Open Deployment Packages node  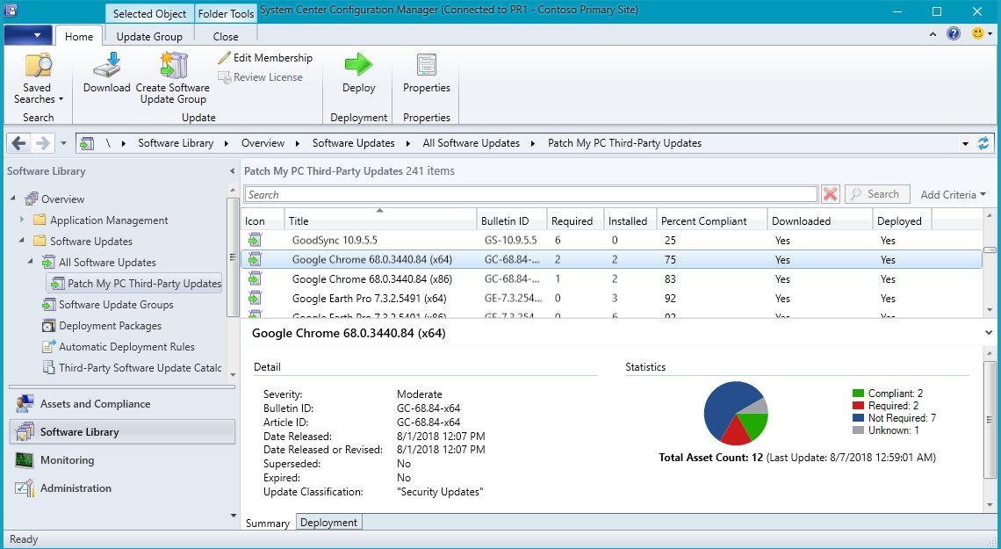[110, 326]
